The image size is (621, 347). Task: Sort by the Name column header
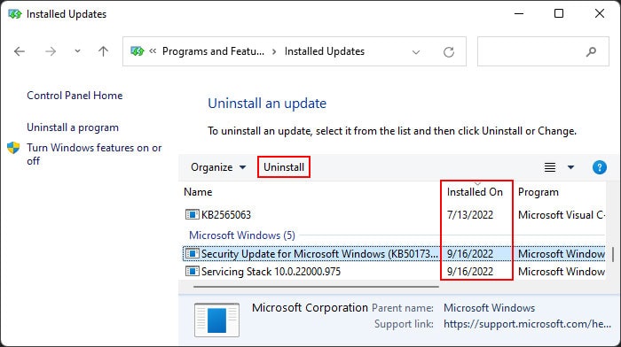[198, 192]
